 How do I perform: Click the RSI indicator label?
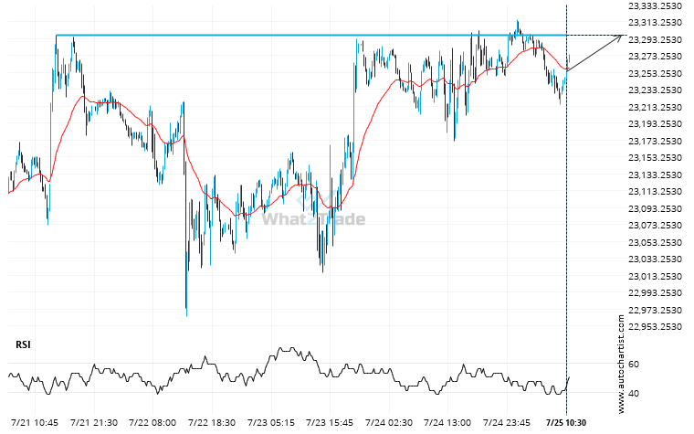click(x=23, y=344)
